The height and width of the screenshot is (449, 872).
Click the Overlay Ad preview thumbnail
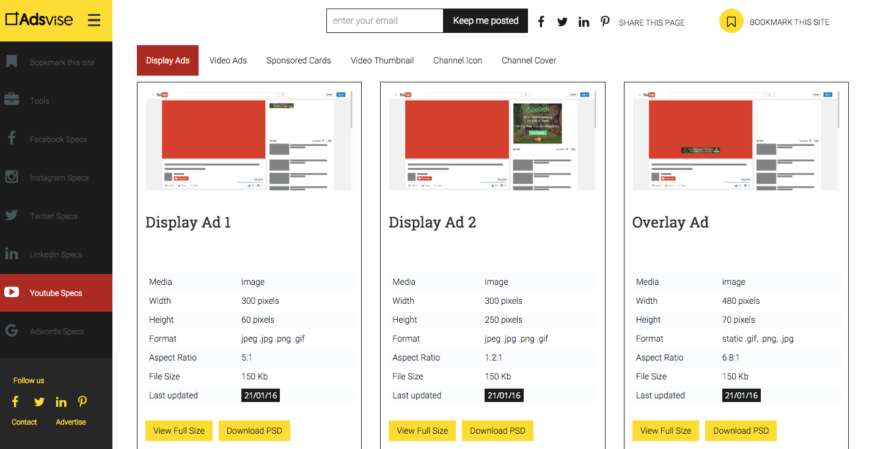tap(736, 140)
